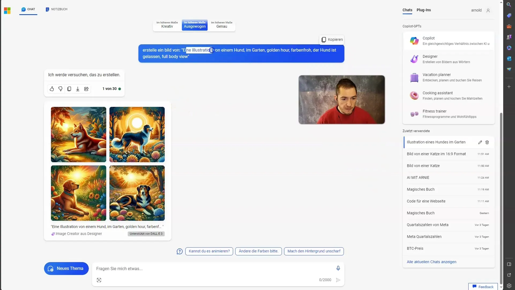Select the Andere die Farben bitte dropdown suggestion
The height and width of the screenshot is (290, 515).
coord(258,251)
